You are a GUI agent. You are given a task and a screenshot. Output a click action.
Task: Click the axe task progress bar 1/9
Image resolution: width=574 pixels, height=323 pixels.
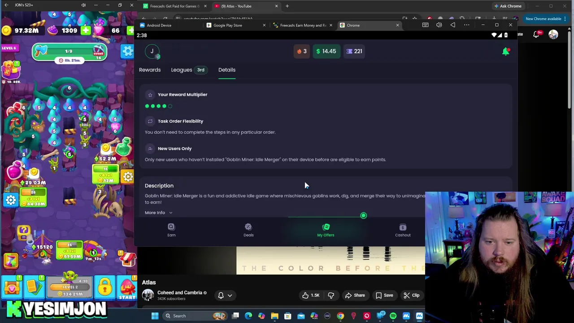tap(69, 52)
